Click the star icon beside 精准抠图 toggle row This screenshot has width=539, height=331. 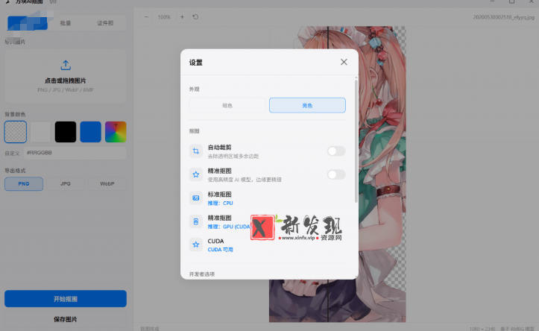pos(196,174)
